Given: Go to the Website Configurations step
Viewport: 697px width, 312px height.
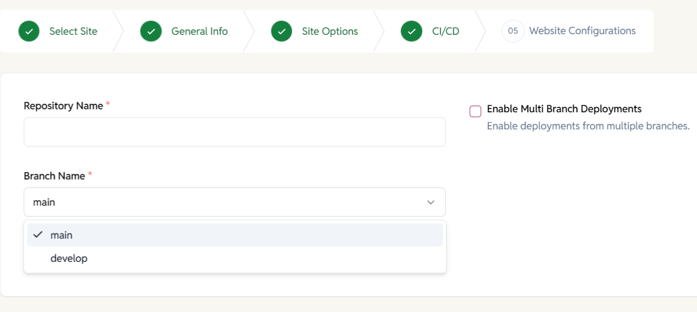Looking at the screenshot, I should (582, 31).
